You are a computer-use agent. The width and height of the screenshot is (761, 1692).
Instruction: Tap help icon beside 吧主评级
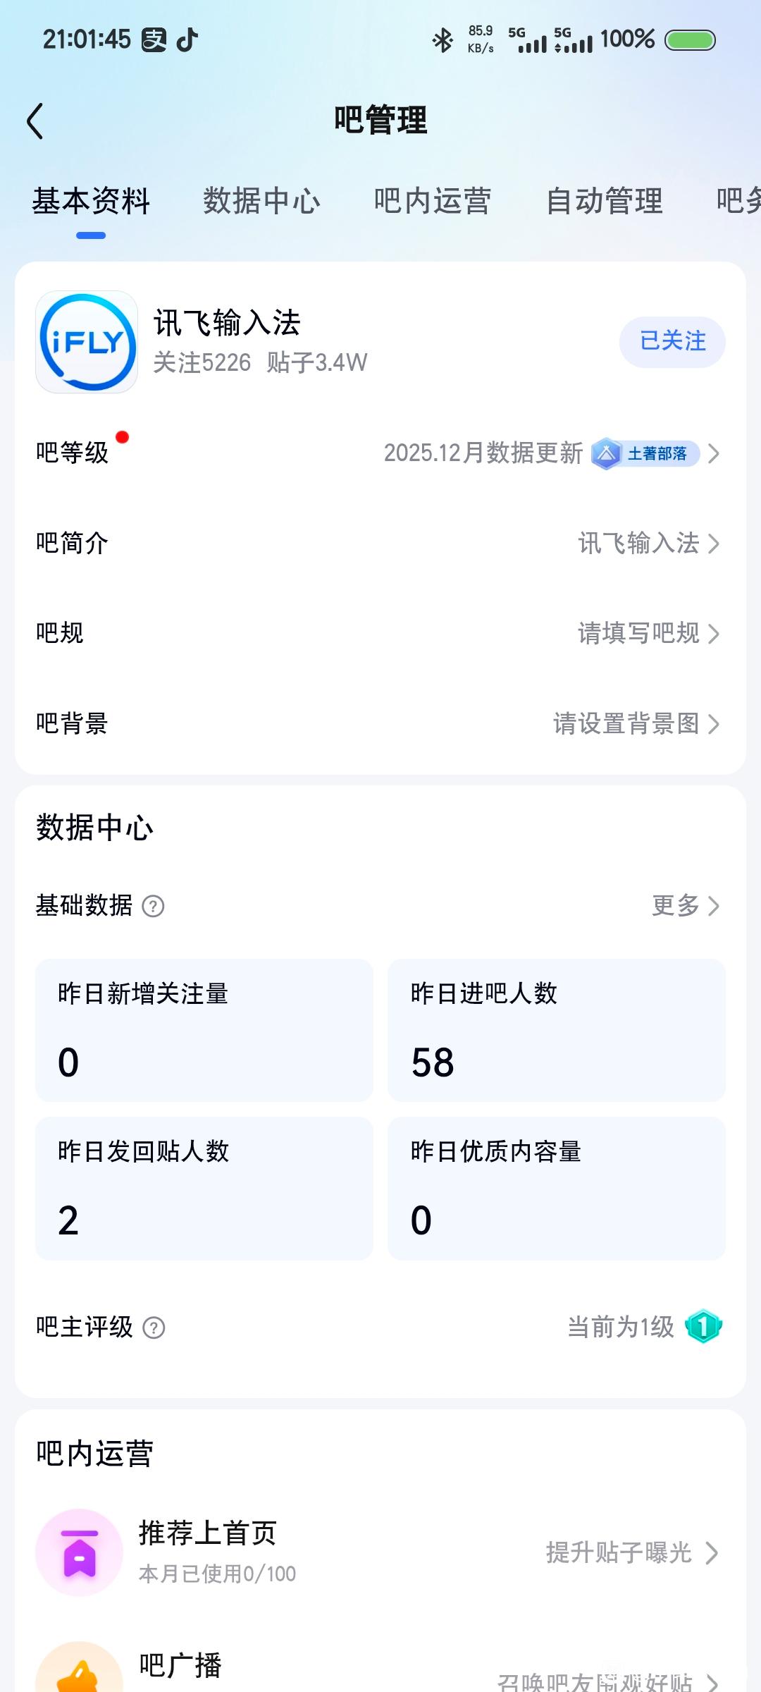[154, 1328]
